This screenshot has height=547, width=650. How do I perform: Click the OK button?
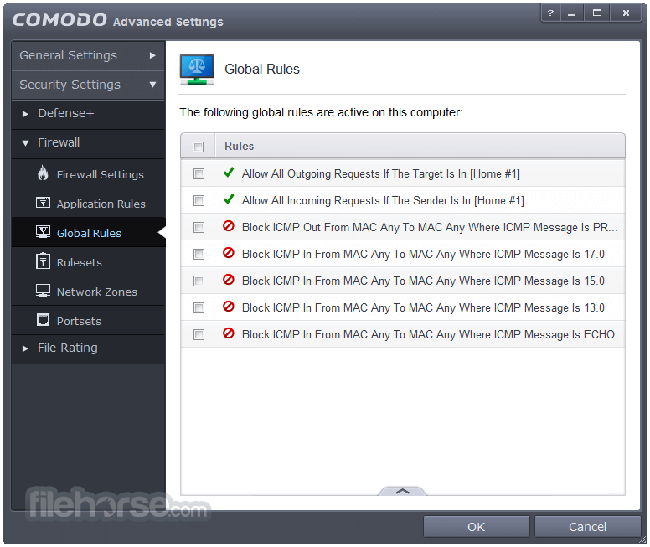click(477, 527)
